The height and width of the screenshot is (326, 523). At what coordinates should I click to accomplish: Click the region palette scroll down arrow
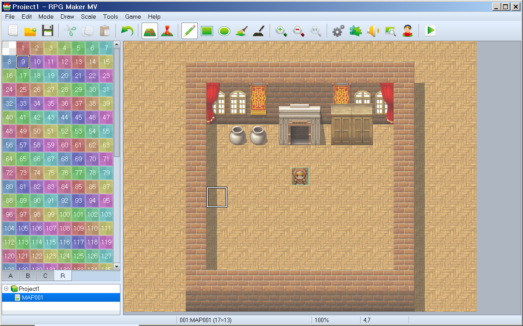(116, 266)
